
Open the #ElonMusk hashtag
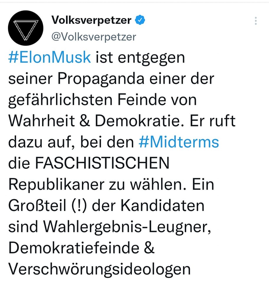49,57
